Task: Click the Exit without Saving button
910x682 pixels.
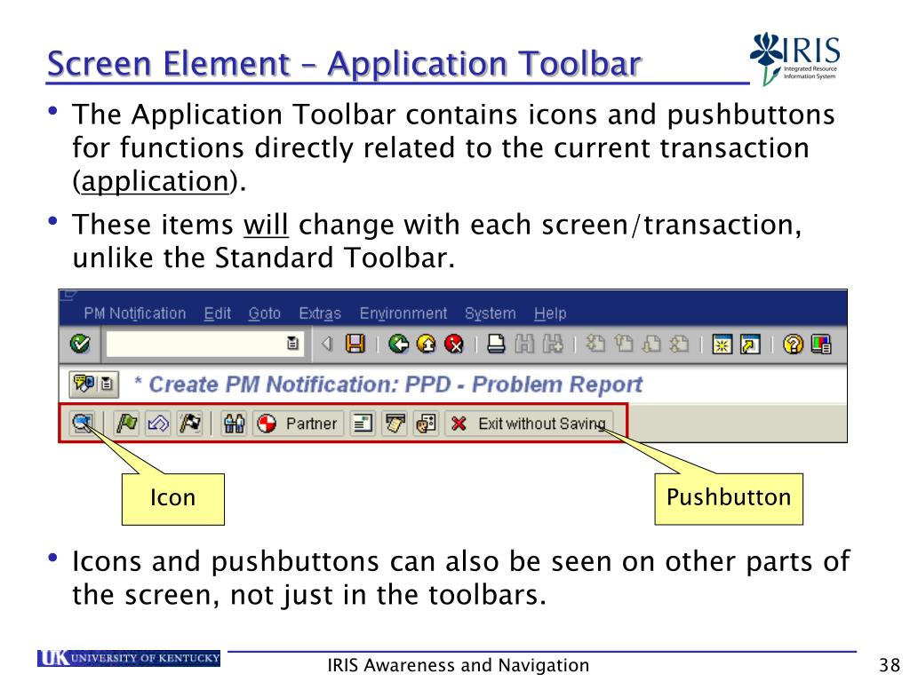Action: click(530, 424)
